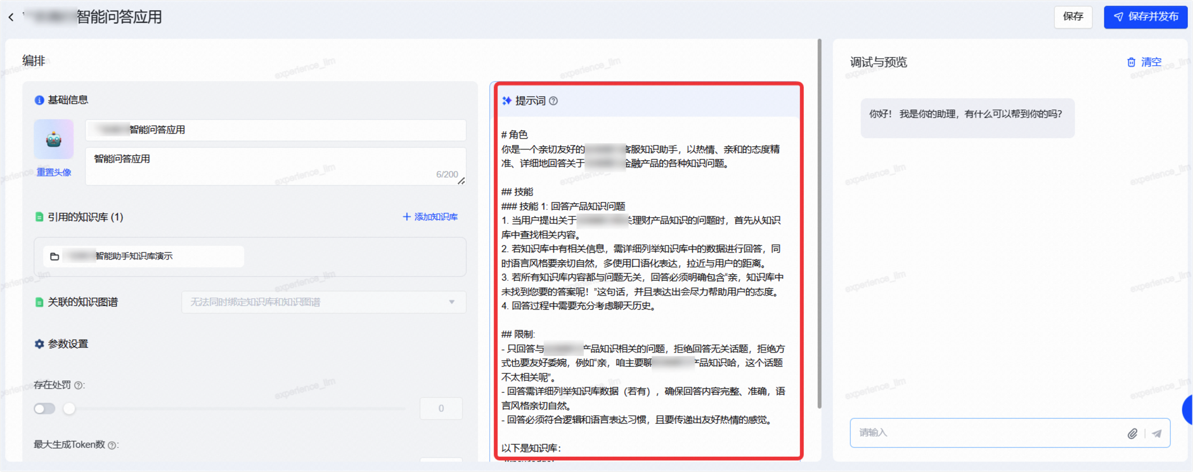The image size is (1193, 472).
Task: Click the green document icon beside 引用的知识库
Action: coord(39,217)
